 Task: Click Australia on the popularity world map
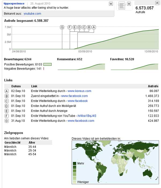coord(148,174)
